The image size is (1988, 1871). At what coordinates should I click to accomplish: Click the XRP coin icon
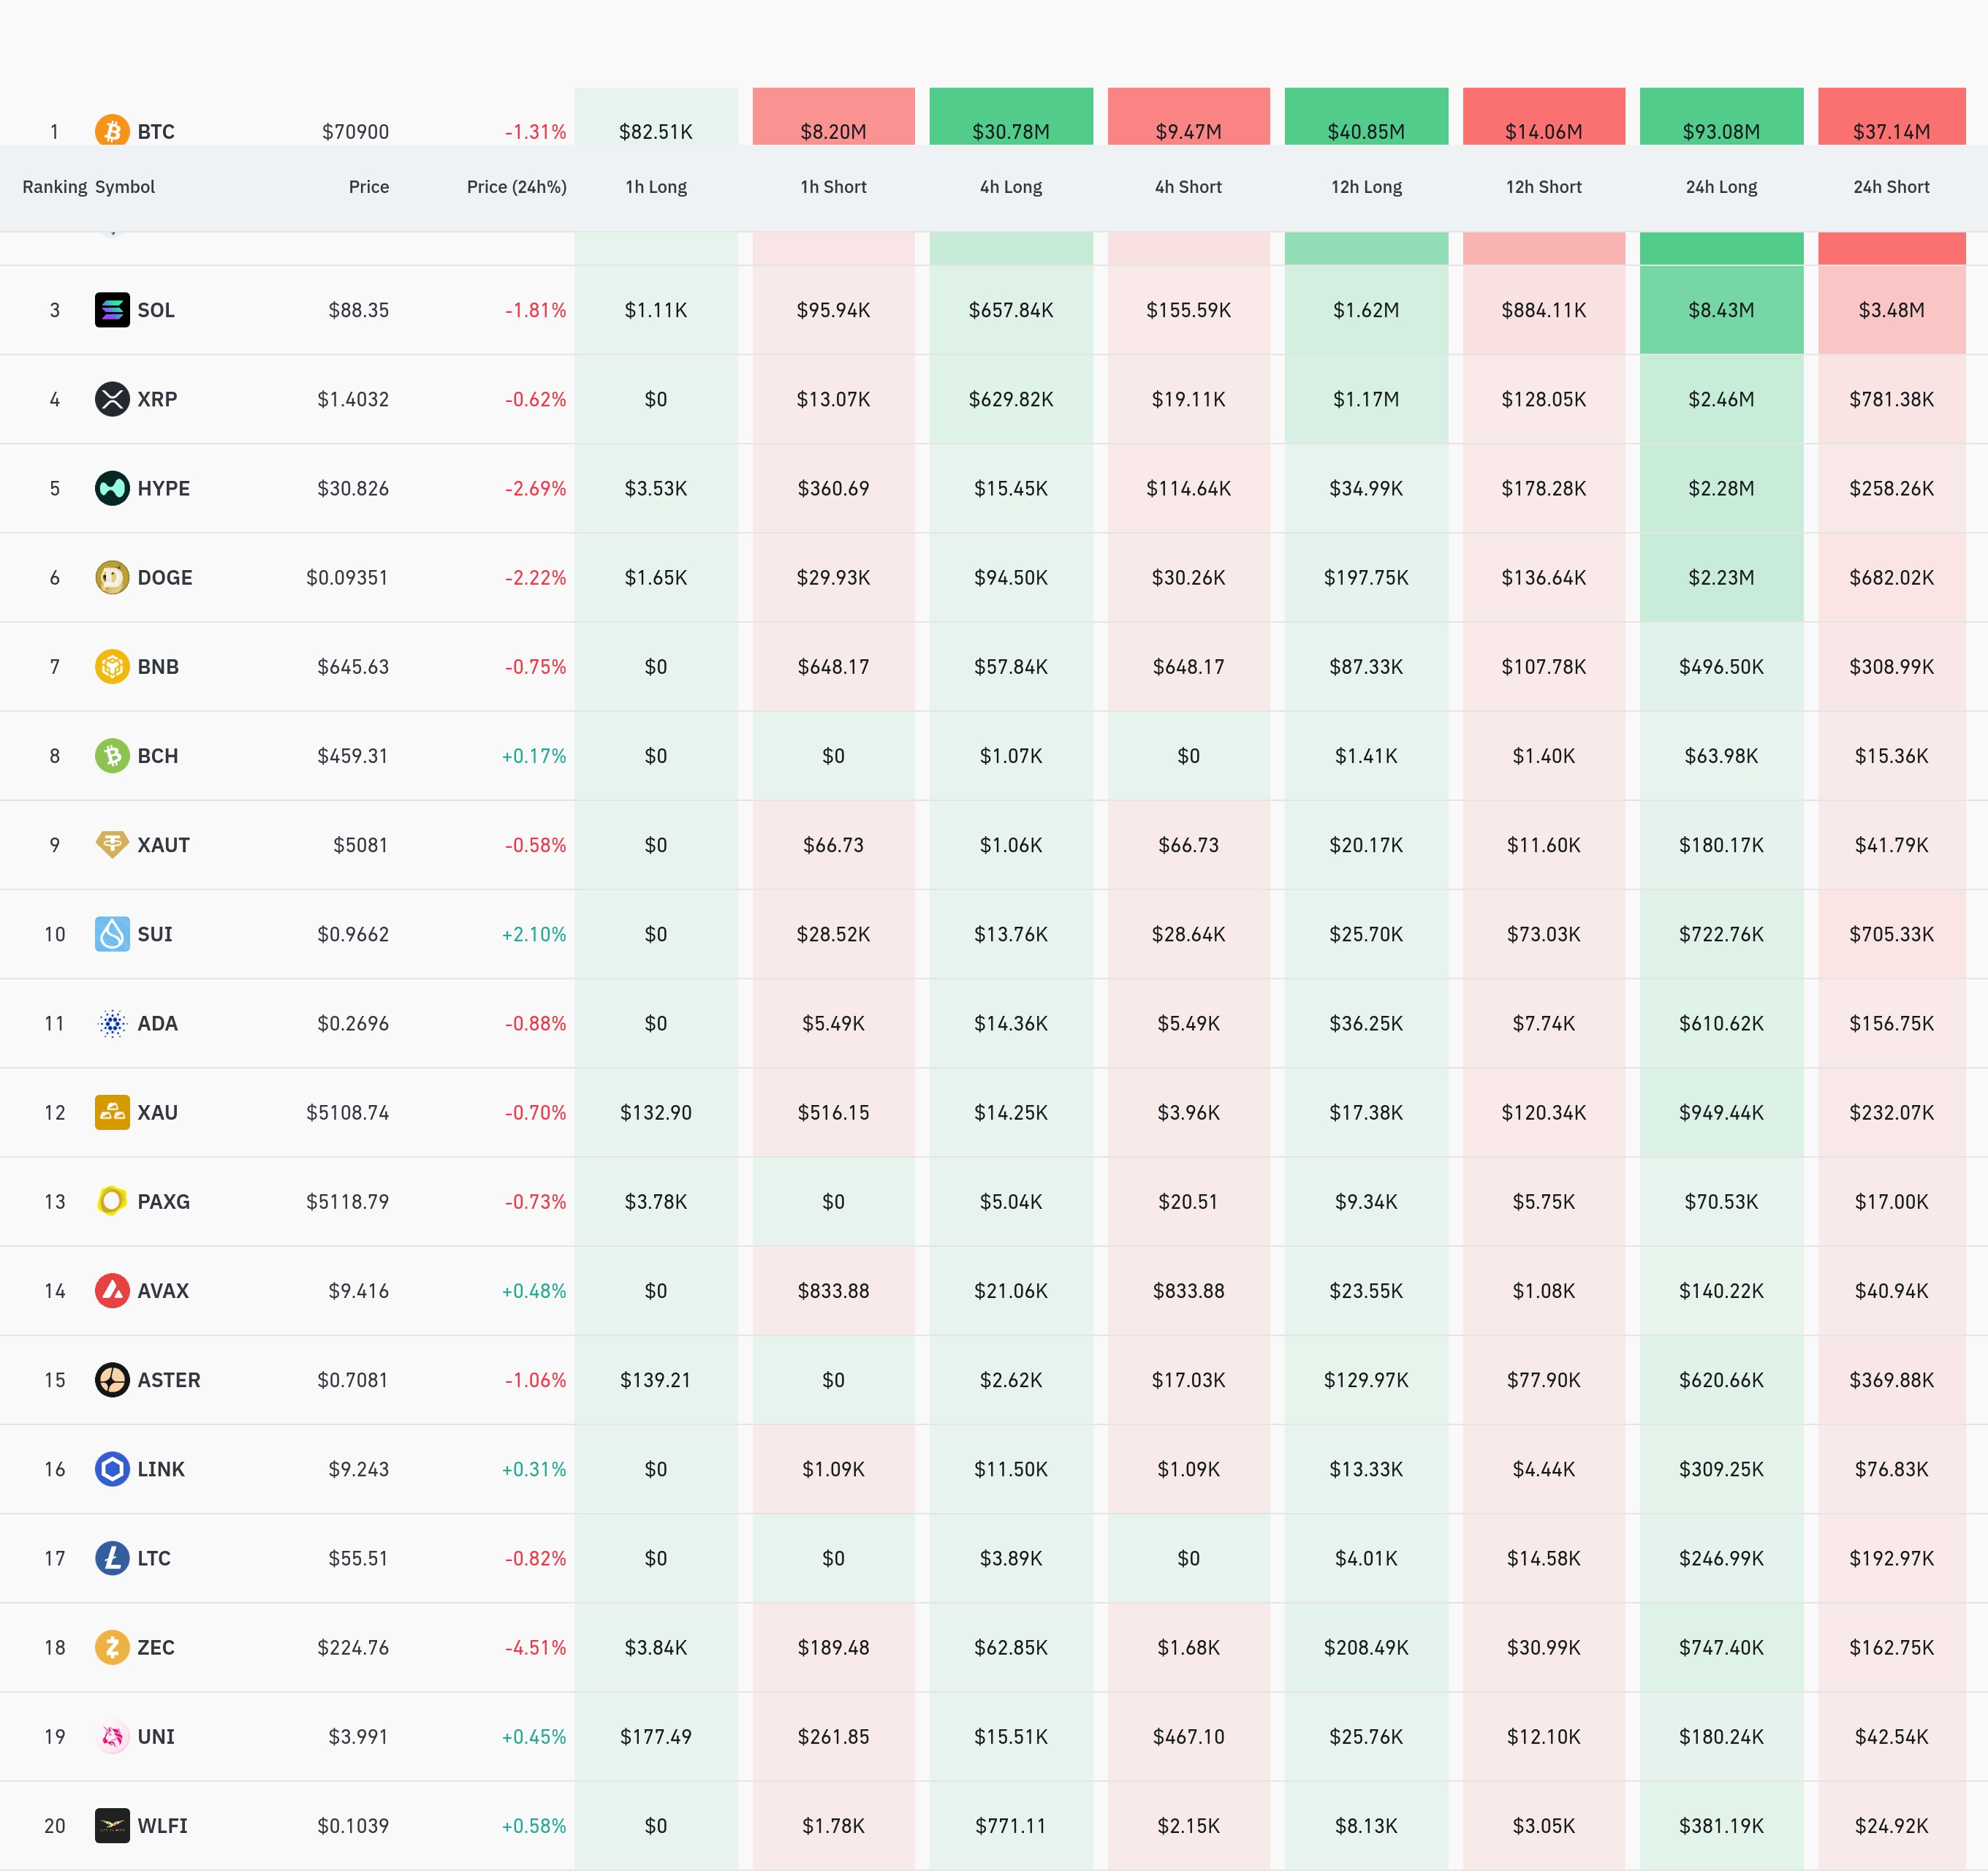112,399
